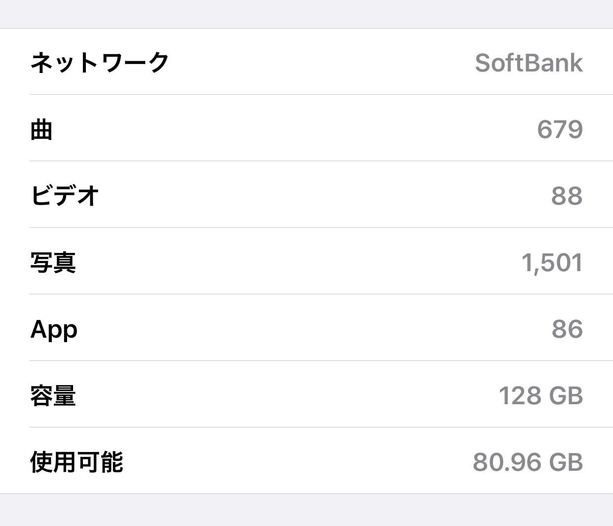Viewport: 613px width, 526px height.
Task: Tap empty middle space in the 写真 row
Action: tap(296, 262)
